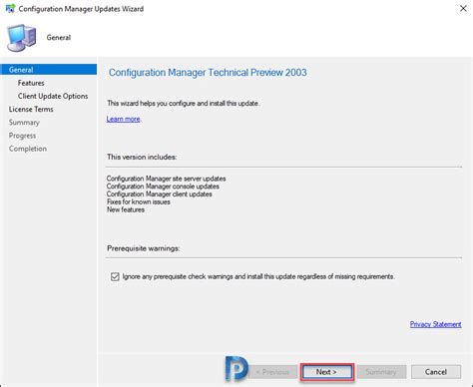Image resolution: width=473 pixels, height=387 pixels.
Task: Click 'Configuration Manager console updates' line
Action: 163,187
